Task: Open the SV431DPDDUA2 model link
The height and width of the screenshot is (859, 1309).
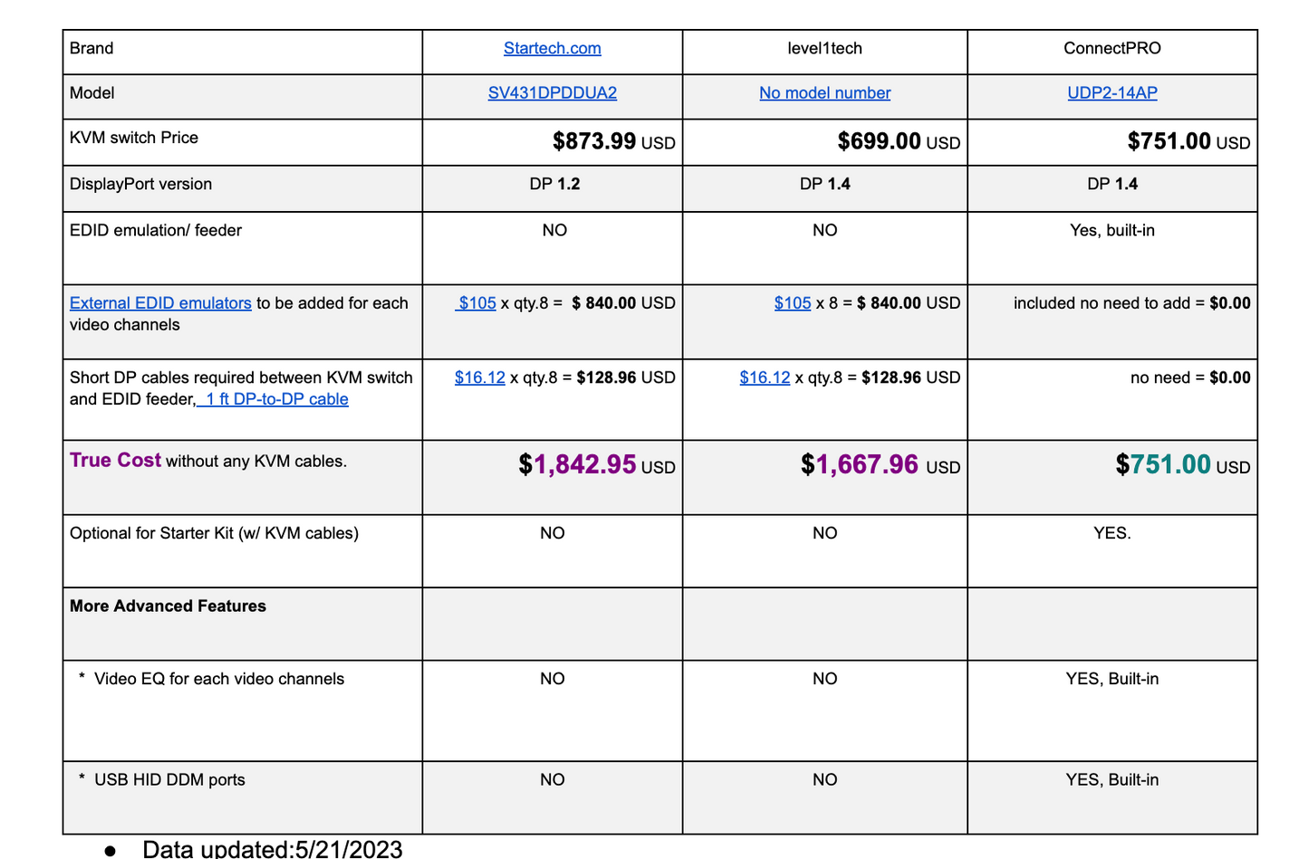Action: (552, 93)
